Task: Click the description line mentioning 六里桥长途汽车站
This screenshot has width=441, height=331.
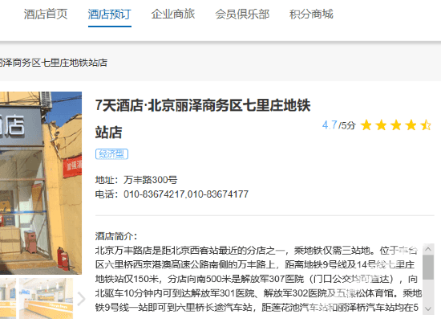Action: [257, 308]
